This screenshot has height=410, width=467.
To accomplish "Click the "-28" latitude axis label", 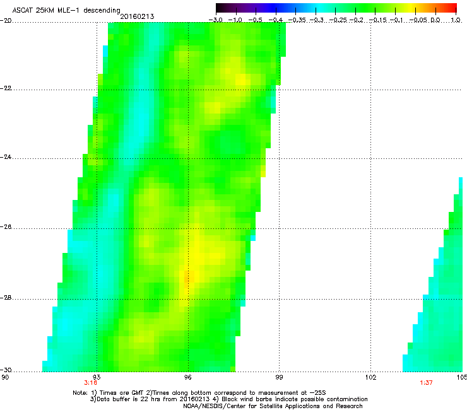I will pos(6,298).
